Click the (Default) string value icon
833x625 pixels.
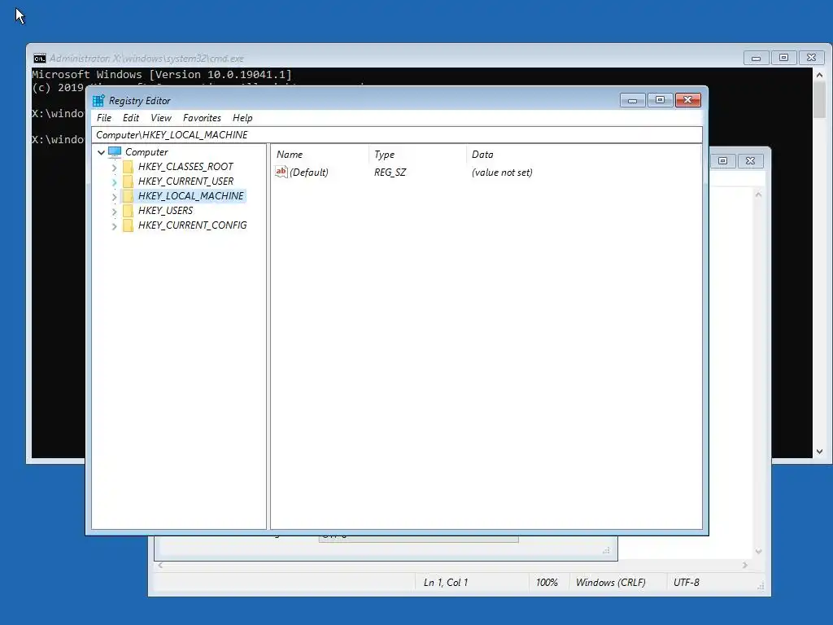(x=281, y=172)
